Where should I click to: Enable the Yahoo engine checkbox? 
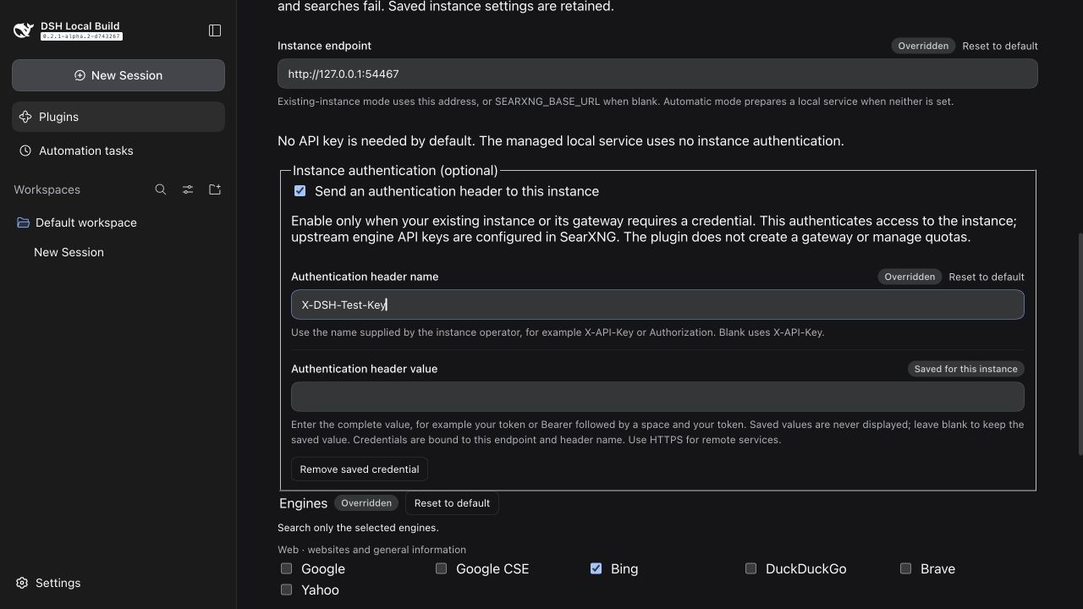pyautogui.click(x=286, y=590)
